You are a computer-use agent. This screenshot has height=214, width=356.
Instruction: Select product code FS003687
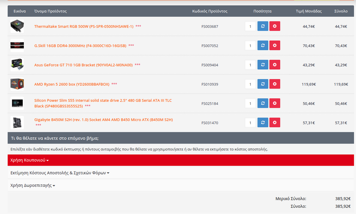coord(210,26)
